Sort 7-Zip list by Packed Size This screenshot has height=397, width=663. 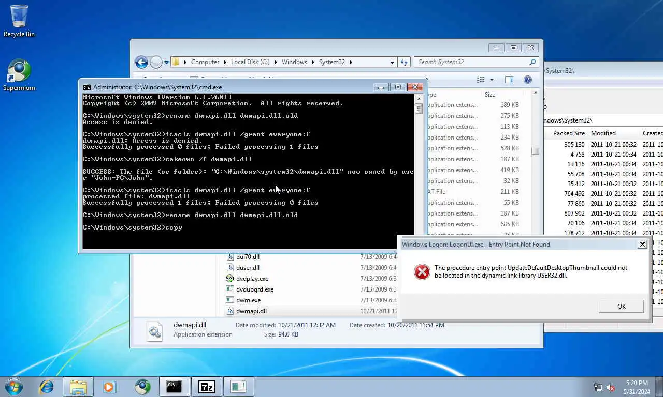pos(569,133)
